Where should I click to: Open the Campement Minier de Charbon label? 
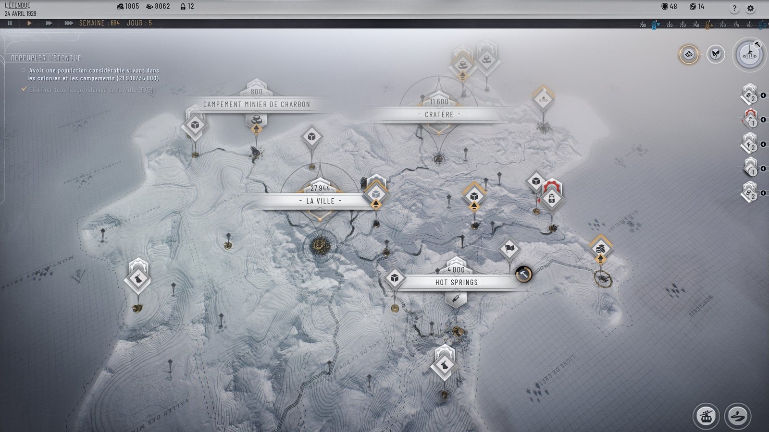[x=256, y=104]
